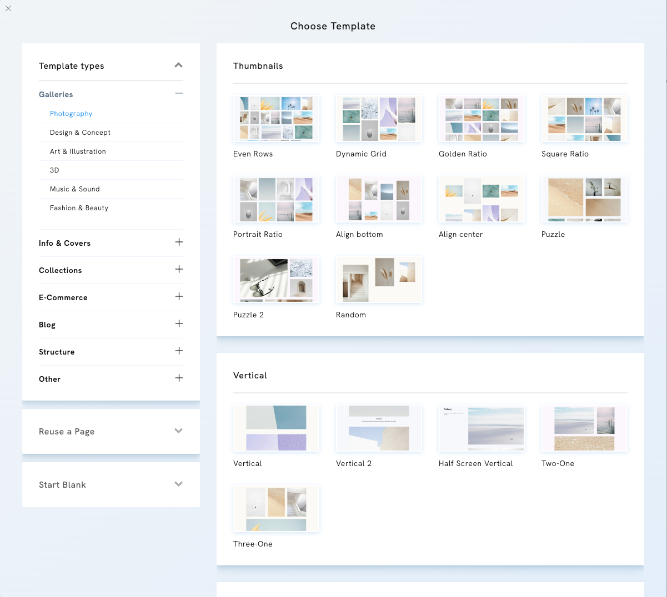The height and width of the screenshot is (597, 667).
Task: Pick the Even Rows thumbnail template
Action: pos(276,118)
